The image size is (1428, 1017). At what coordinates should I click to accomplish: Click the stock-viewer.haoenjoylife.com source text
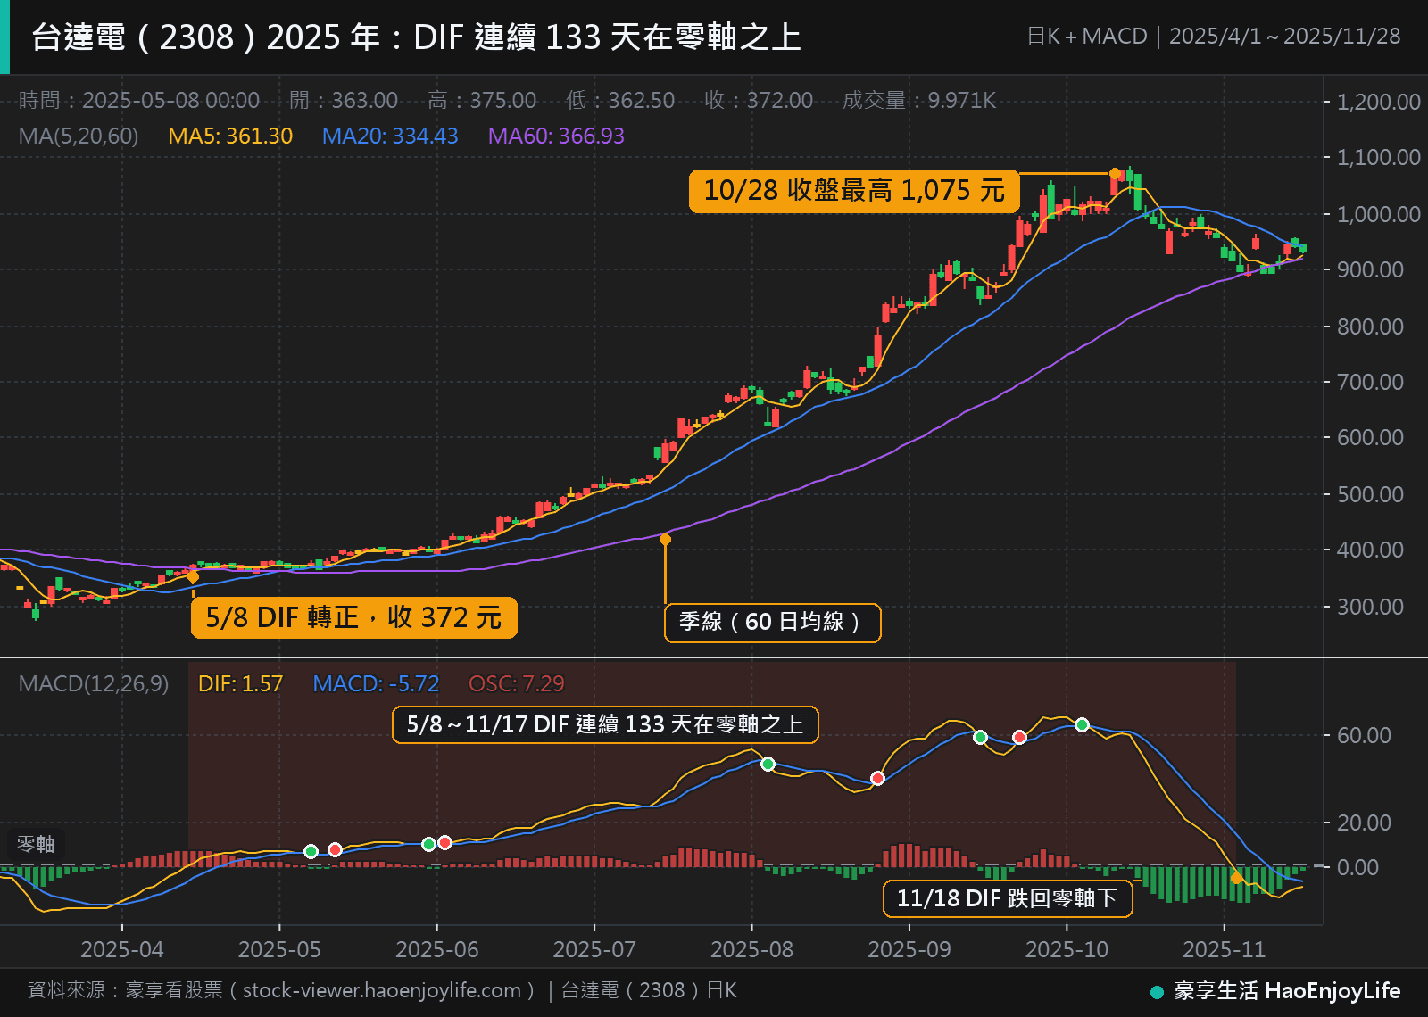[382, 990]
